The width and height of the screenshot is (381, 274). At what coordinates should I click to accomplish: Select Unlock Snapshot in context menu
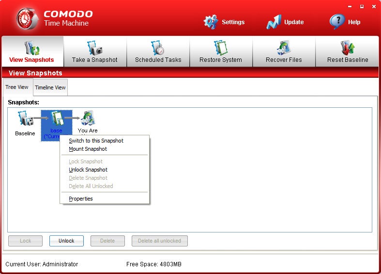(x=88, y=170)
